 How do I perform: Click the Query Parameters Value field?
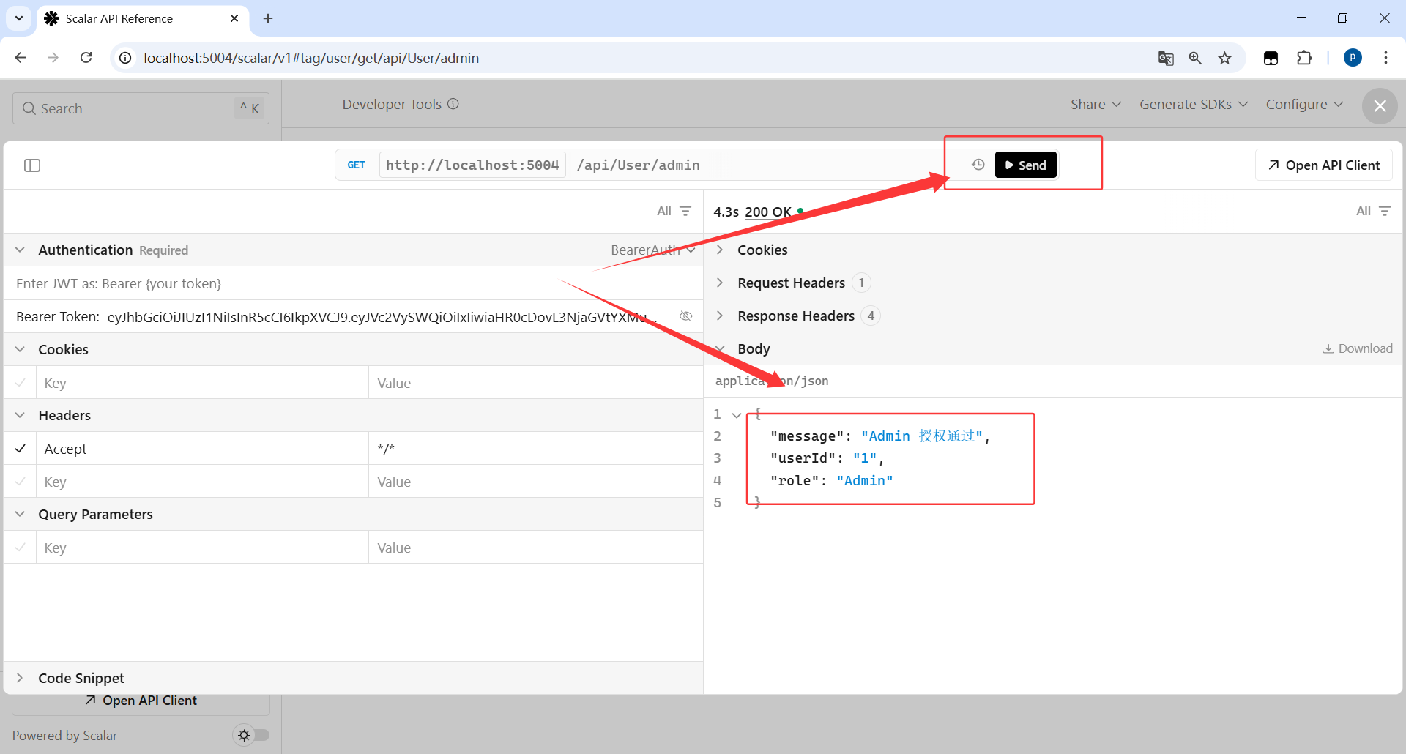[535, 547]
